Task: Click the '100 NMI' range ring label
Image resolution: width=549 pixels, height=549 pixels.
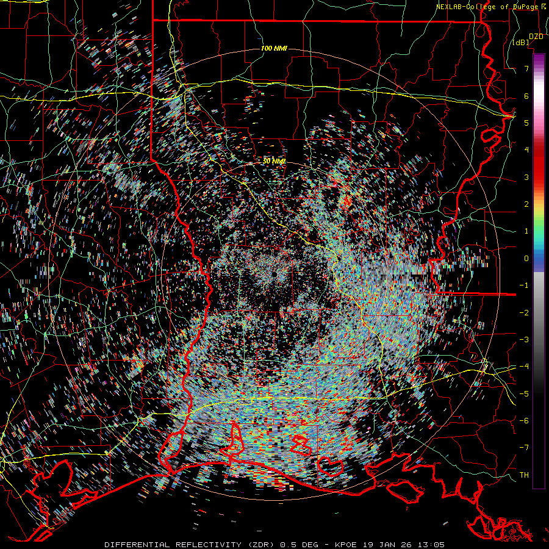Action: (274, 48)
